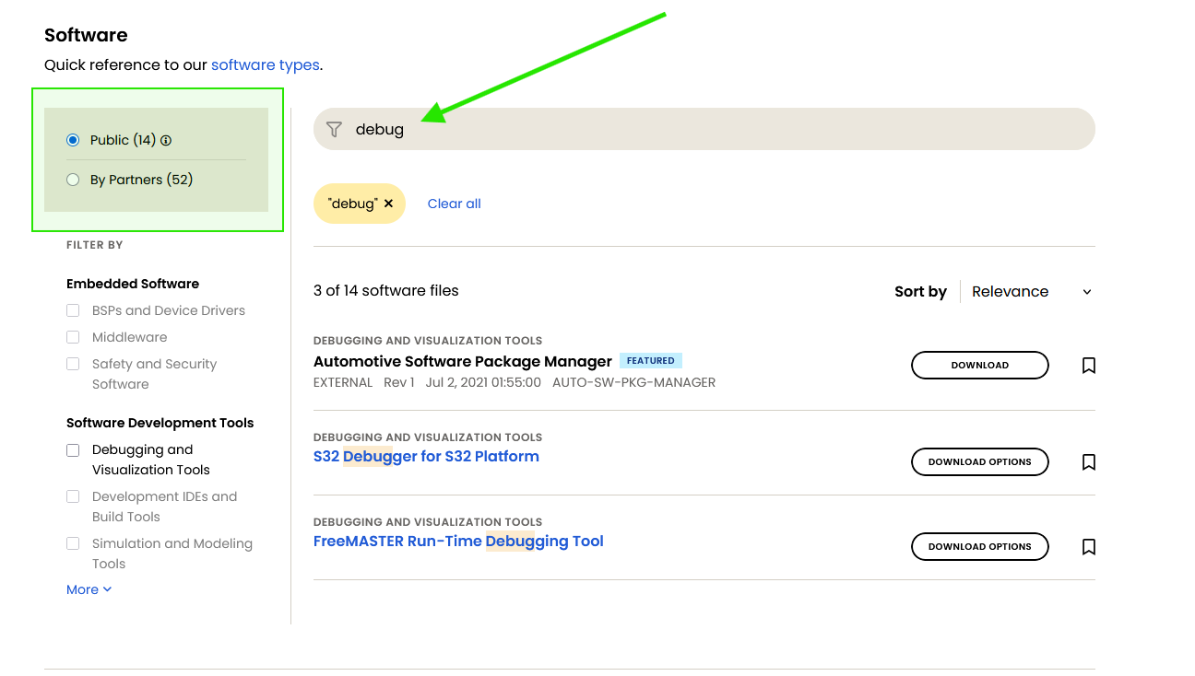The image size is (1195, 676).
Task: Click the info icon beside Public (14)
Action: click(x=166, y=141)
